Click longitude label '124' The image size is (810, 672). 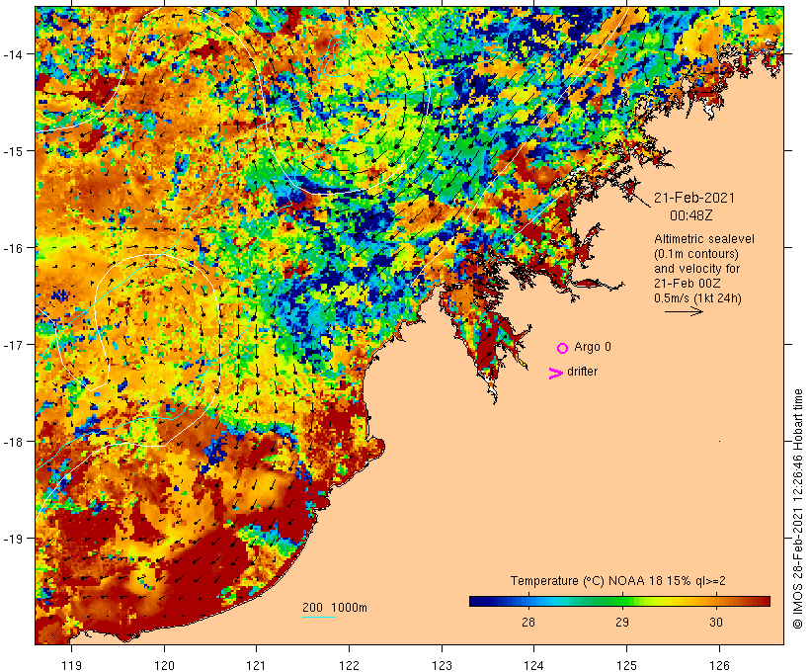[534, 665]
